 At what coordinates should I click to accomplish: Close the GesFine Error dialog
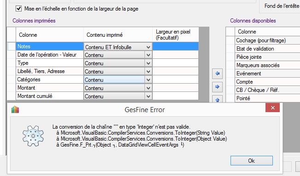[273, 108]
